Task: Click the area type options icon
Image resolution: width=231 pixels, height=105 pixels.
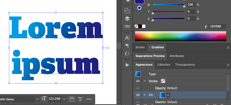Action: point(72,99)
